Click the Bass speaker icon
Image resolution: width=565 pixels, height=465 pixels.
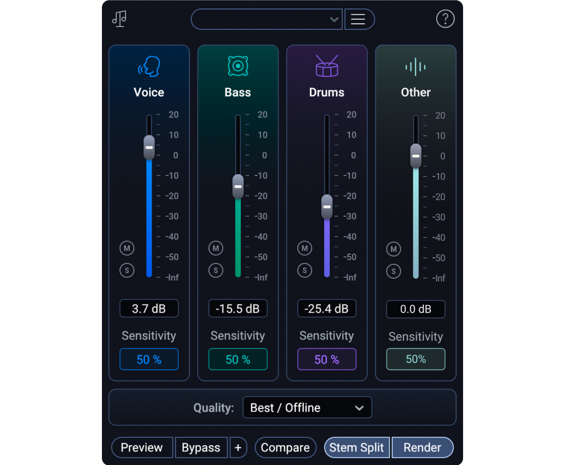(238, 67)
